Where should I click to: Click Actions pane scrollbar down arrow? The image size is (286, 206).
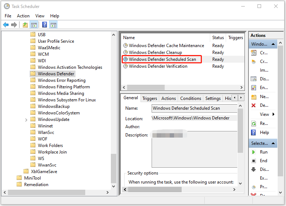point(280,193)
